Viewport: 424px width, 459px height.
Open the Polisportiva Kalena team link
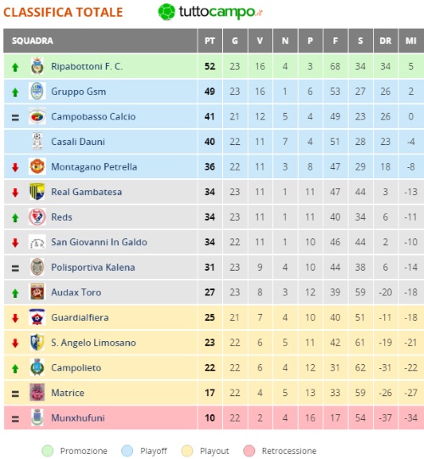coord(93,267)
